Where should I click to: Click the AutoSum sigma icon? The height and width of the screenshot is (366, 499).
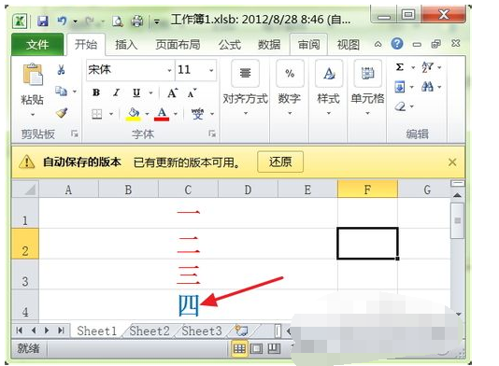pyautogui.click(x=400, y=67)
